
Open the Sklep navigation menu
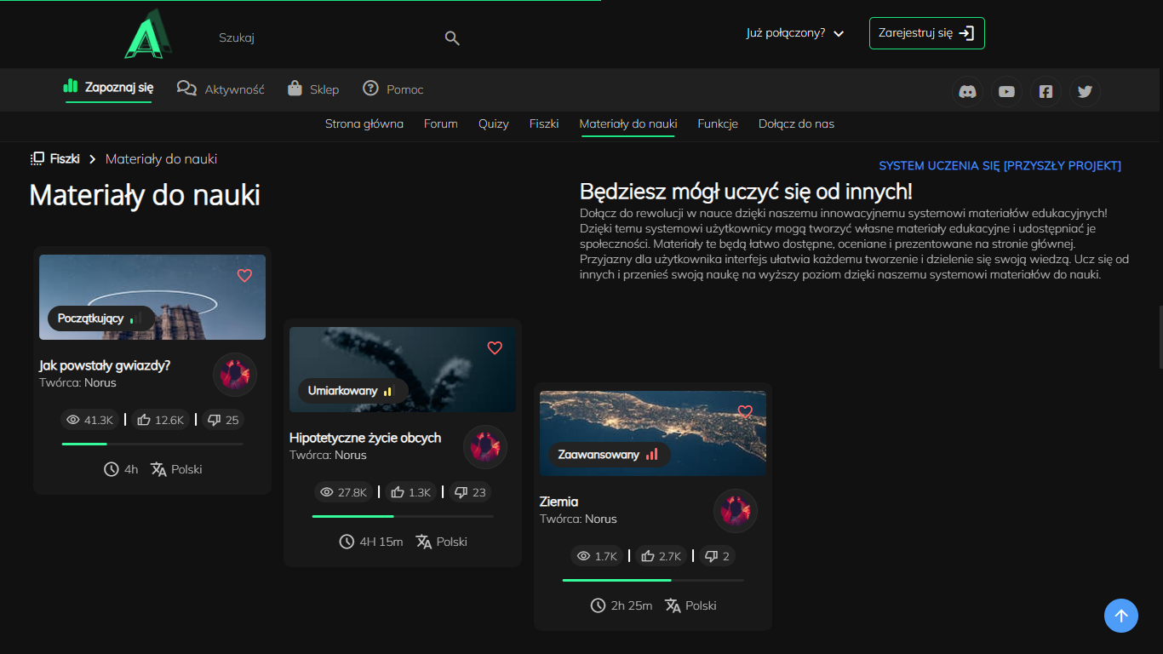point(313,89)
